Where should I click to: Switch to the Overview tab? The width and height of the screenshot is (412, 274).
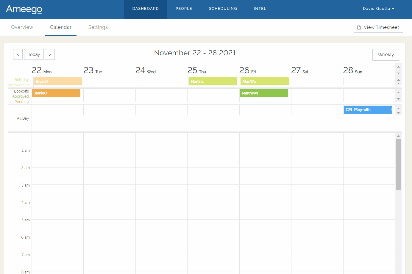coord(22,27)
